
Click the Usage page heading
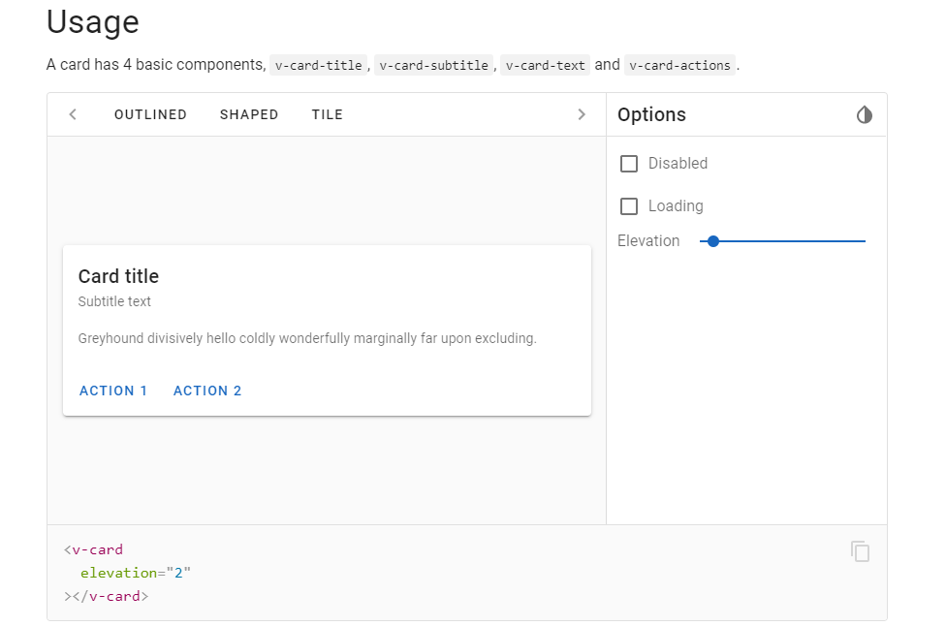[x=92, y=22]
